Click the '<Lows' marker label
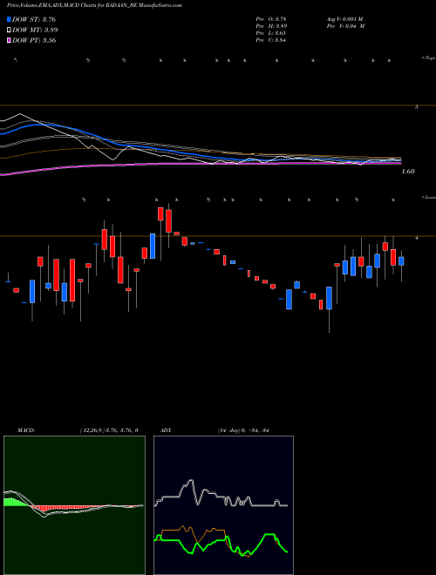The image size is (436, 575). [429, 197]
